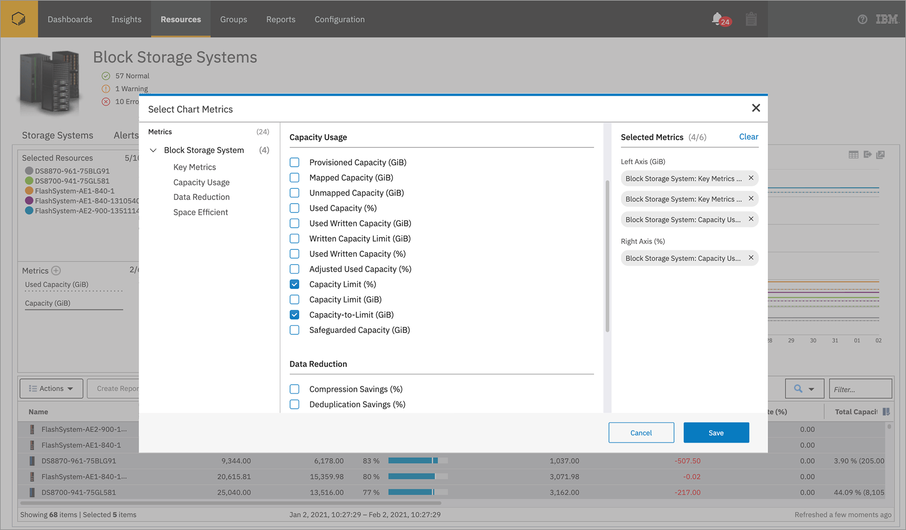
Task: Click the DS8870-961-75BLG91 row device icon
Action: (x=32, y=461)
